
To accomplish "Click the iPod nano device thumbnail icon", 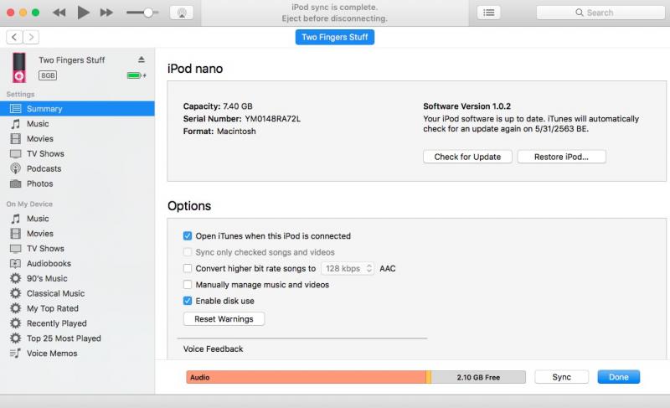I will (18, 68).
